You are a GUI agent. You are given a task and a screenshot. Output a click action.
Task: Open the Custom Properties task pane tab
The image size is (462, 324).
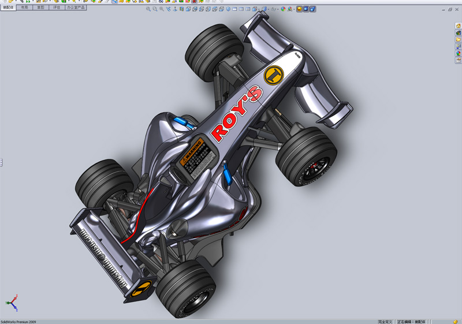click(x=458, y=61)
